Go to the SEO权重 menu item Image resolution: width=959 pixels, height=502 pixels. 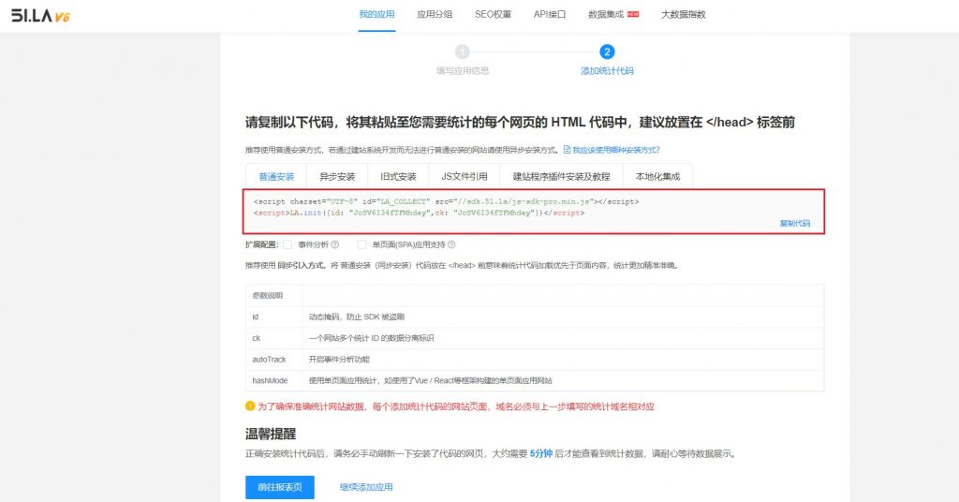tap(493, 14)
